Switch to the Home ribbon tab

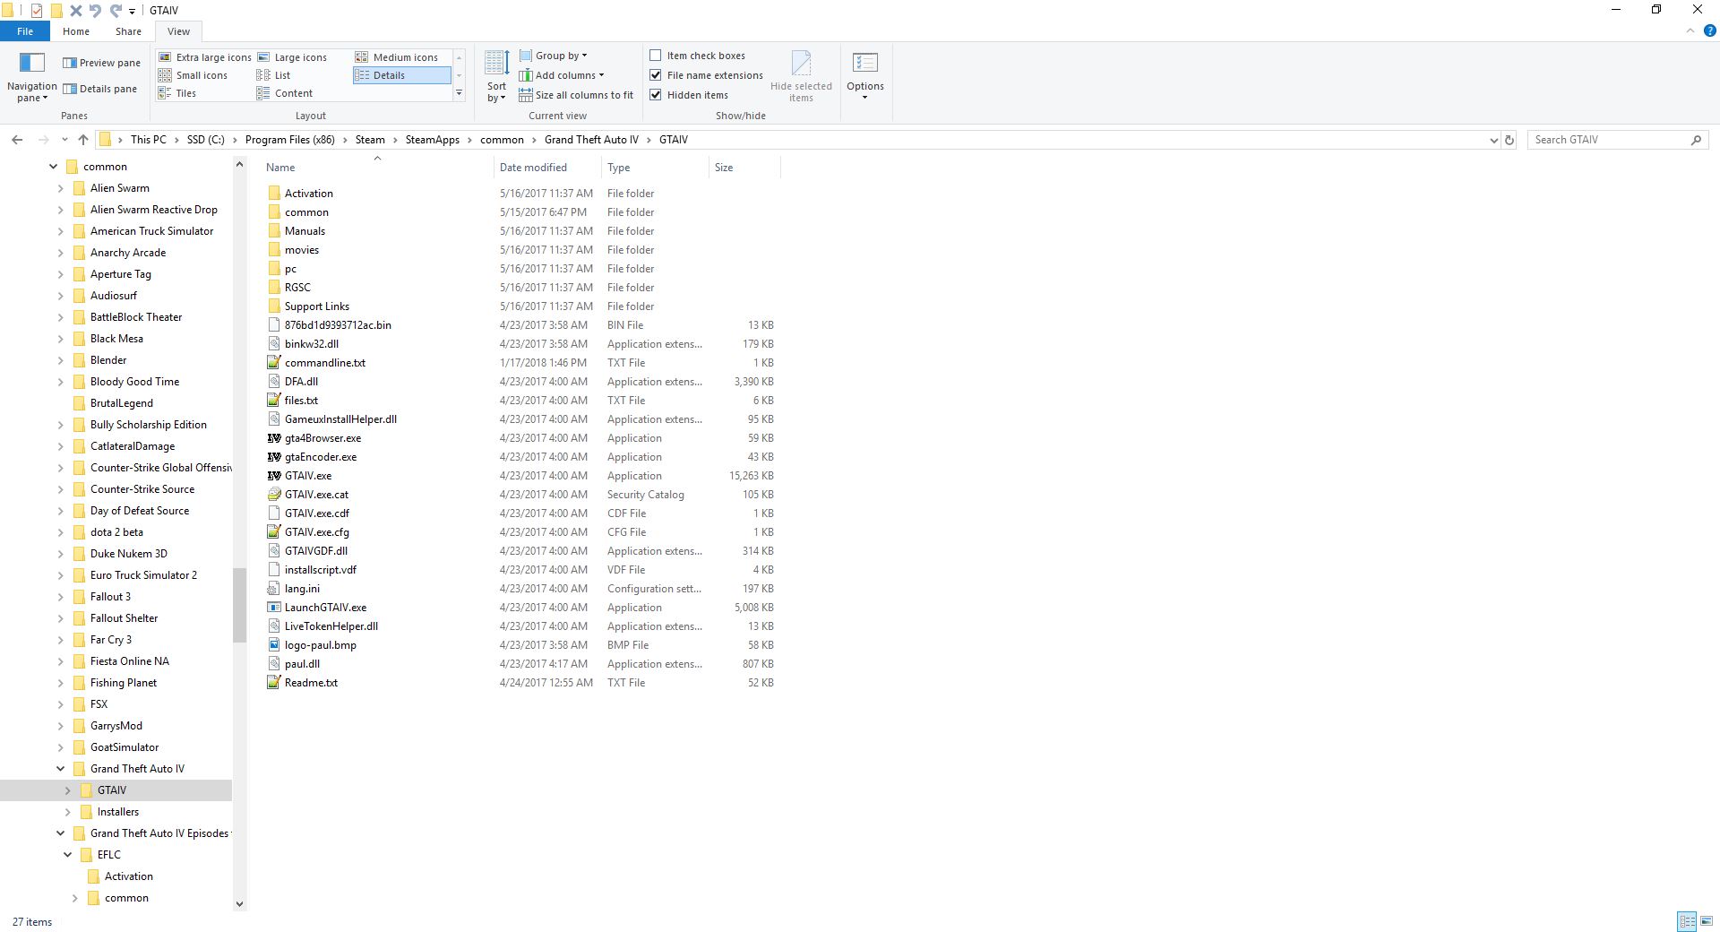(76, 31)
